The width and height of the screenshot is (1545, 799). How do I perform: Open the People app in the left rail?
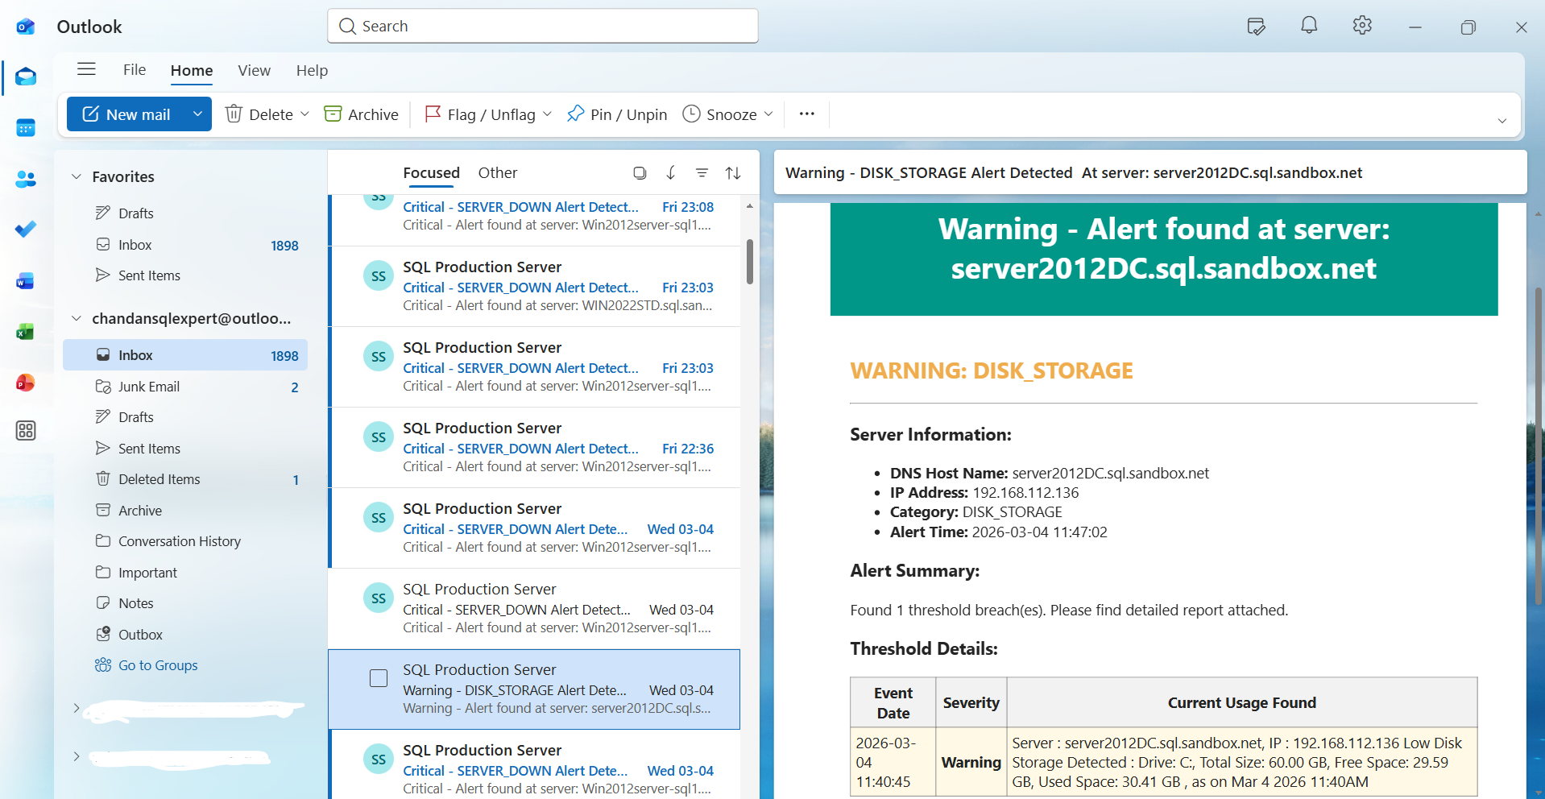[x=25, y=179]
